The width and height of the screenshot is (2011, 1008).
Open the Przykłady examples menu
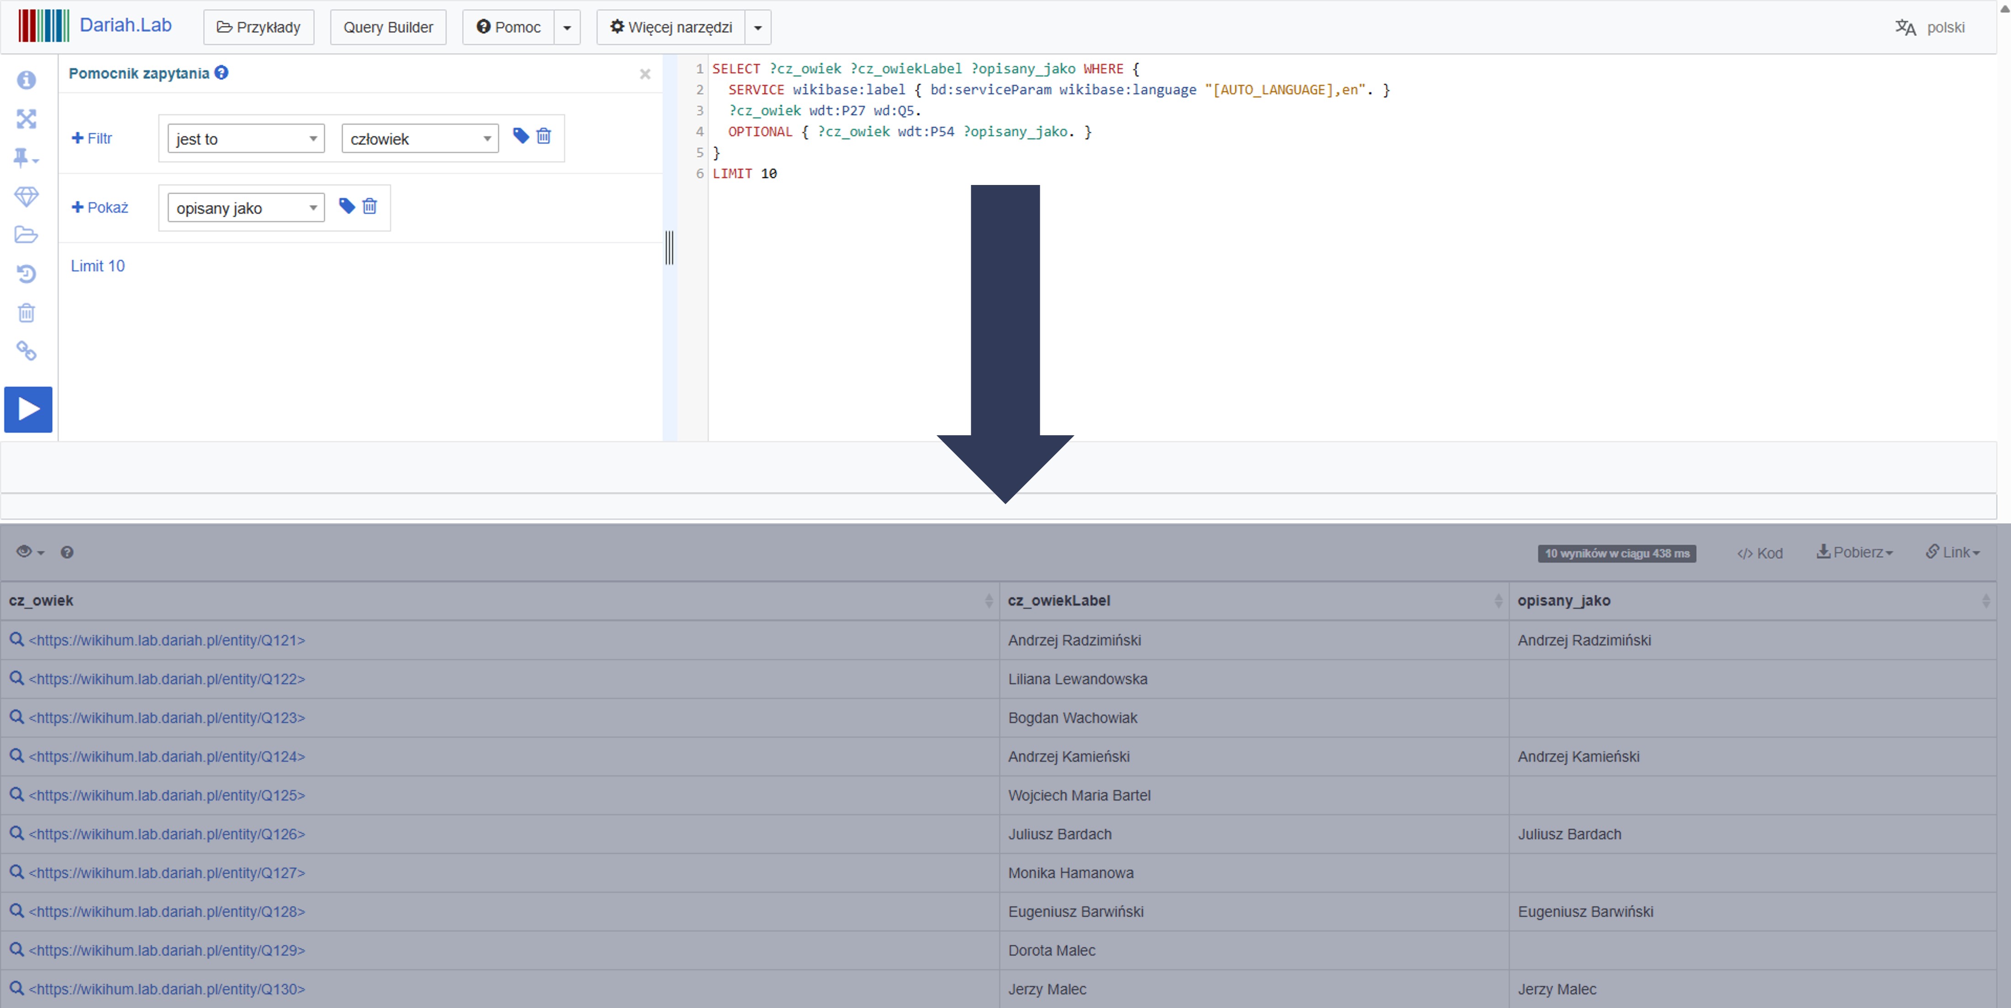point(258,27)
